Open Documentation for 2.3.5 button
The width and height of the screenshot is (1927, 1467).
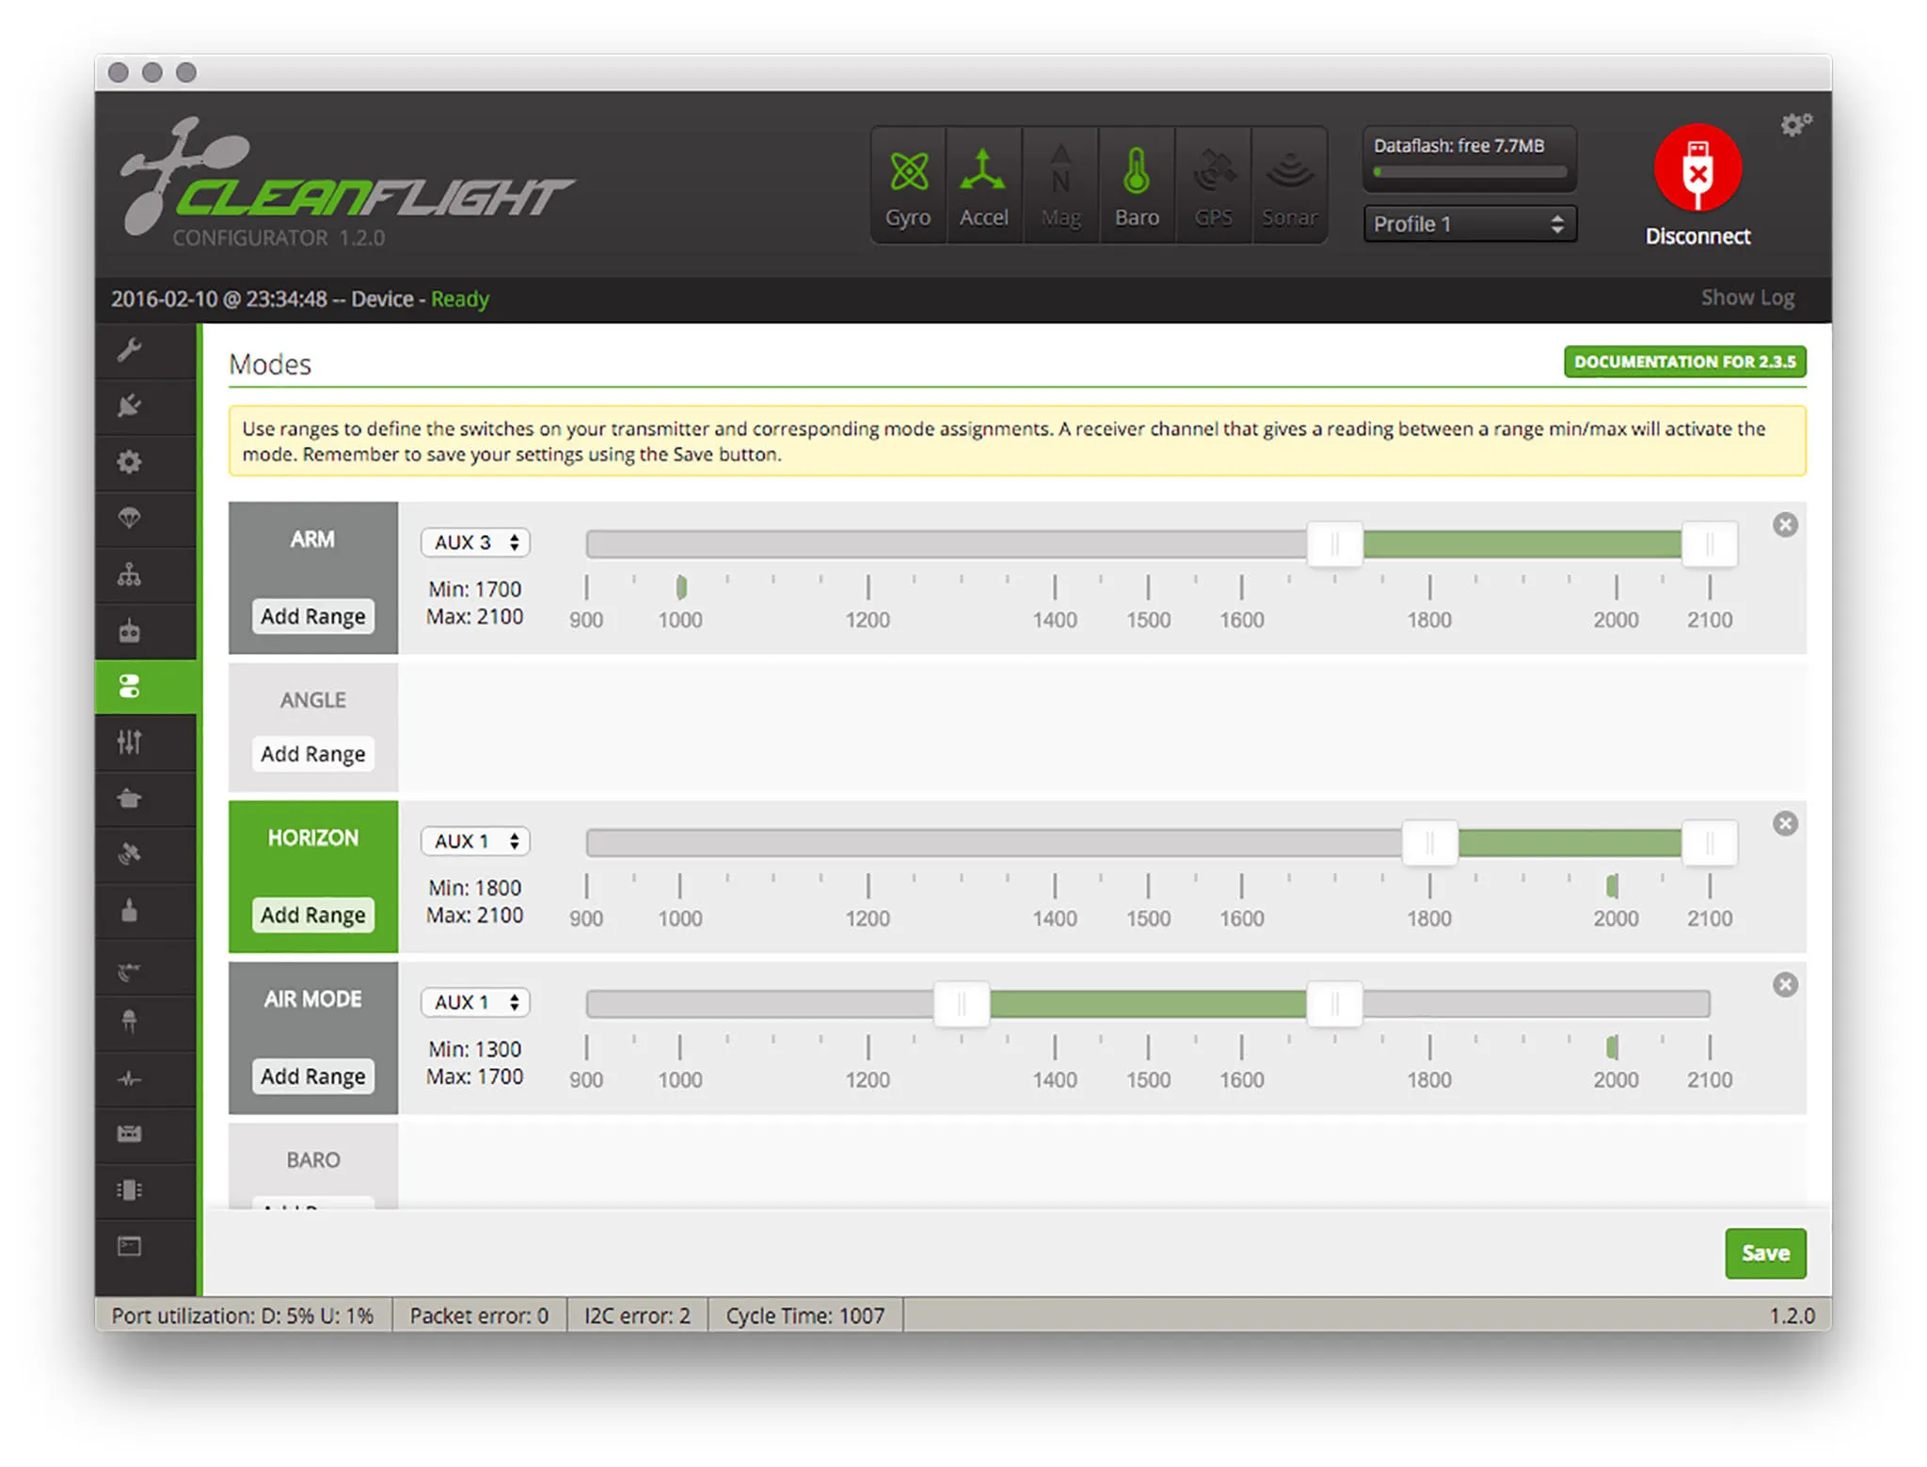(x=1684, y=362)
